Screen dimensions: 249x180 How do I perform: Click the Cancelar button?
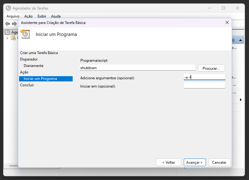pyautogui.click(x=219, y=162)
